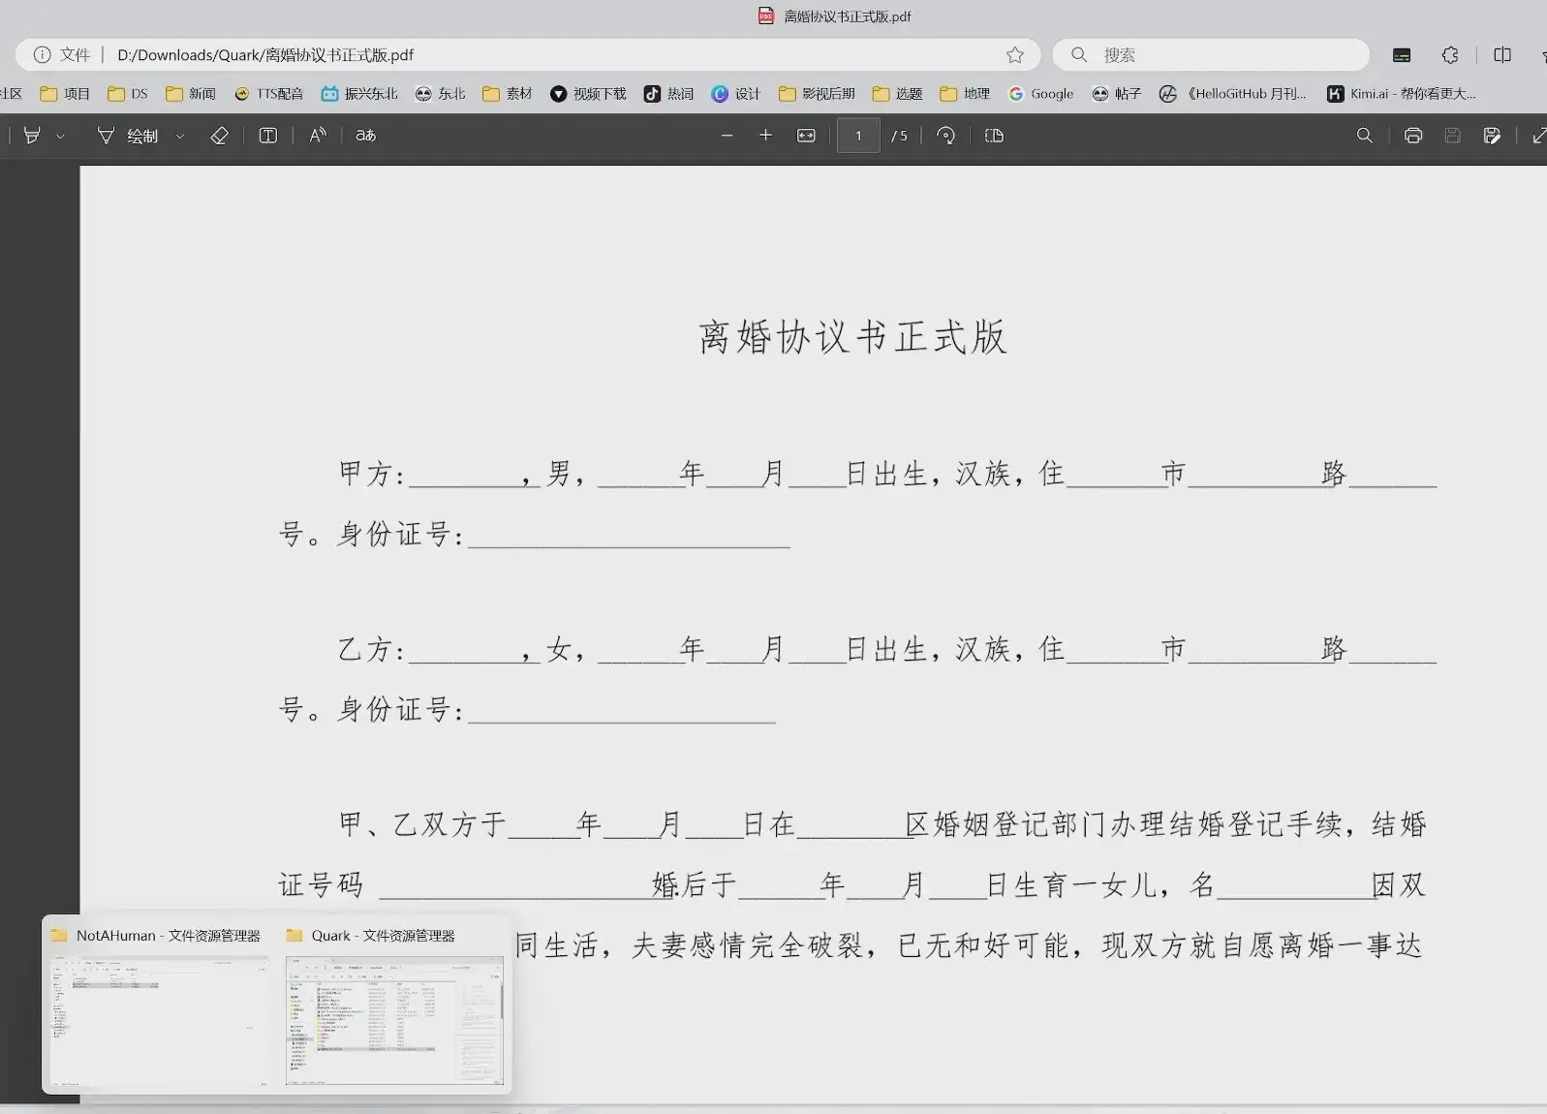Print the PDF document
Viewport: 1547px width, 1114px height.
pyautogui.click(x=1412, y=136)
